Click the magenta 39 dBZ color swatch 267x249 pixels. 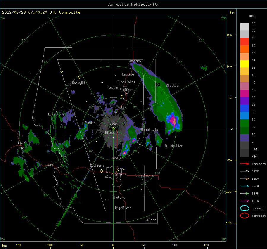(x=244, y=94)
